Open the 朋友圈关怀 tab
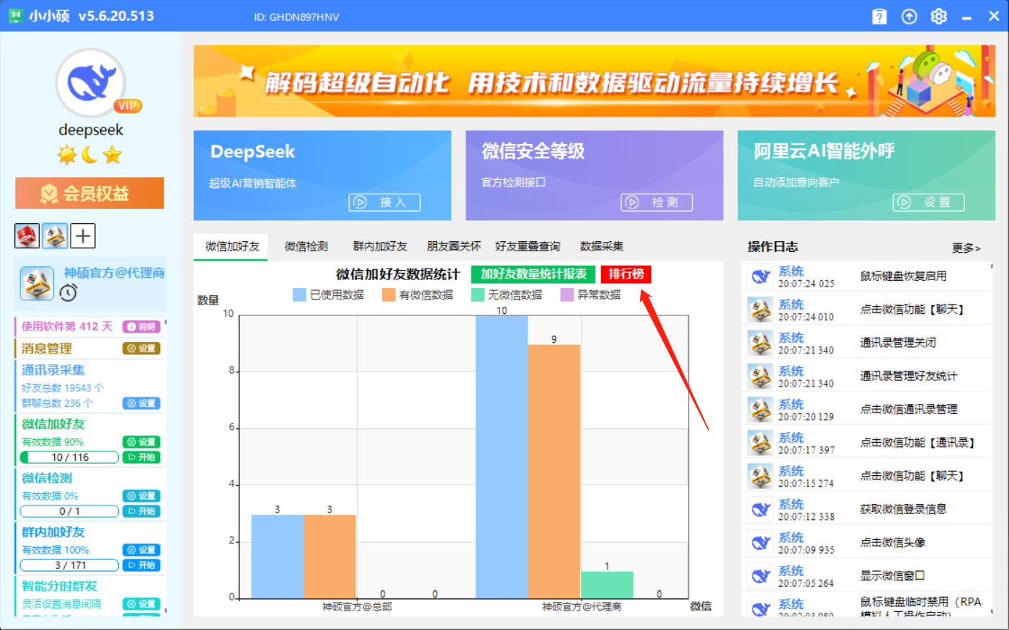 click(454, 246)
